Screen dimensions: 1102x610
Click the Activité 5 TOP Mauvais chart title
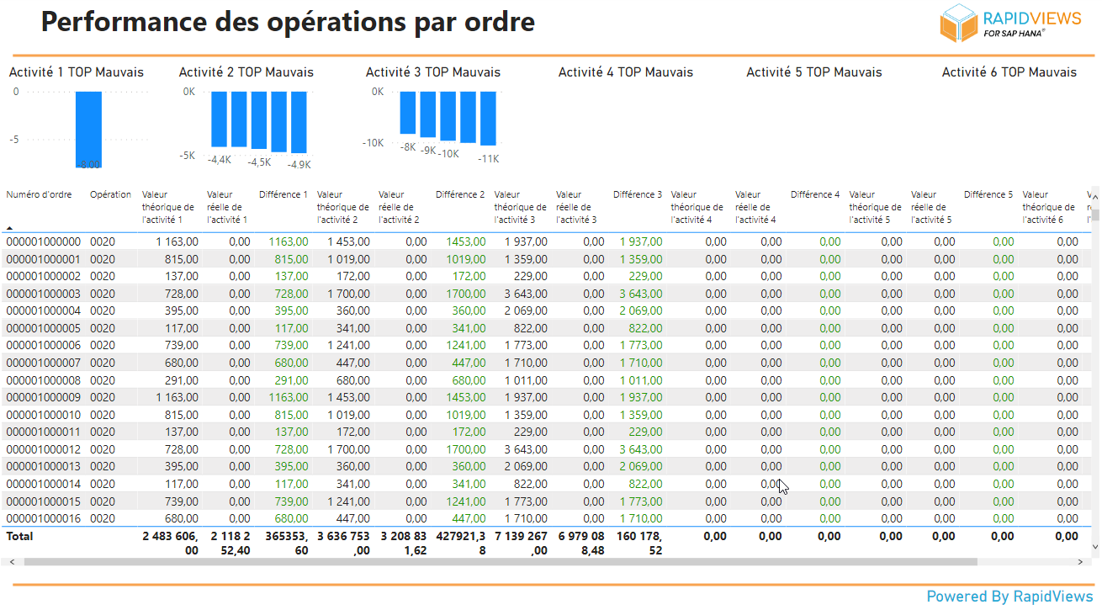pos(814,72)
